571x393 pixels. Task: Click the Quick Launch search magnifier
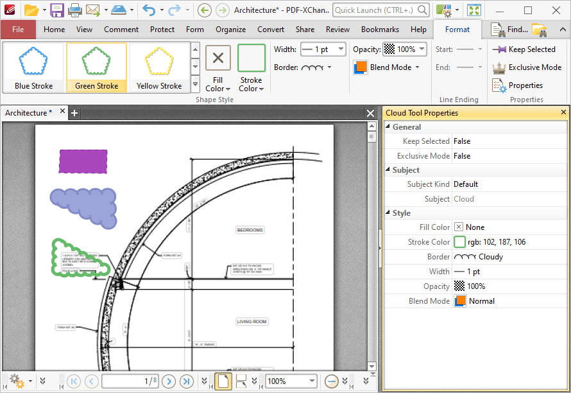[422, 10]
